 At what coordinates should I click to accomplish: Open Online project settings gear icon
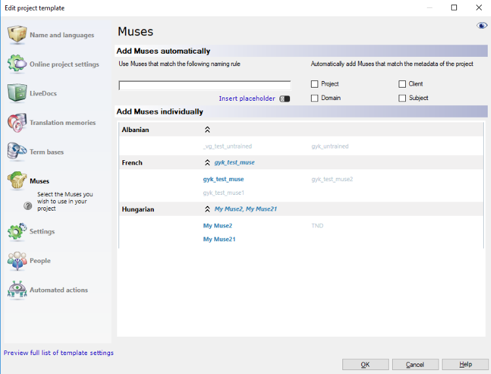pos(17,64)
